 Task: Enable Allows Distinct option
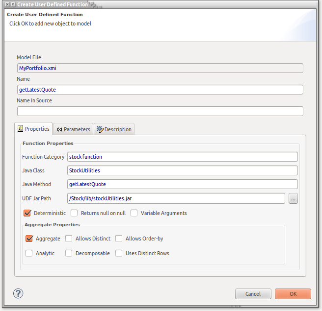coord(69,239)
